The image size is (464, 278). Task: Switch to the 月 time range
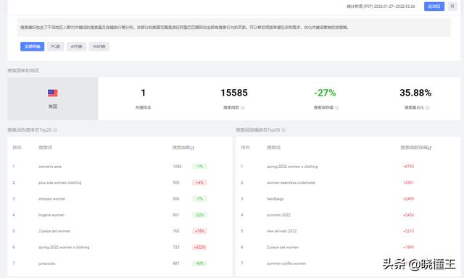[x=452, y=7]
